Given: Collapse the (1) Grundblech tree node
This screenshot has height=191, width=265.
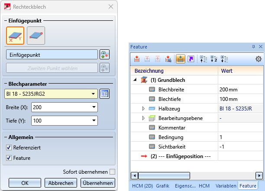Looking at the screenshot, I should coord(135,80).
